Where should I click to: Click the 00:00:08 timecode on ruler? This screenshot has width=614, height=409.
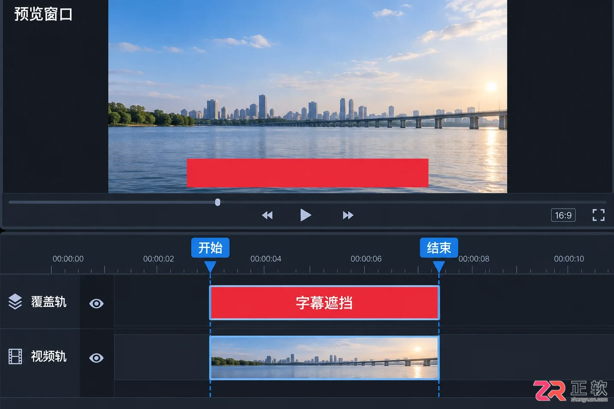pos(474,259)
